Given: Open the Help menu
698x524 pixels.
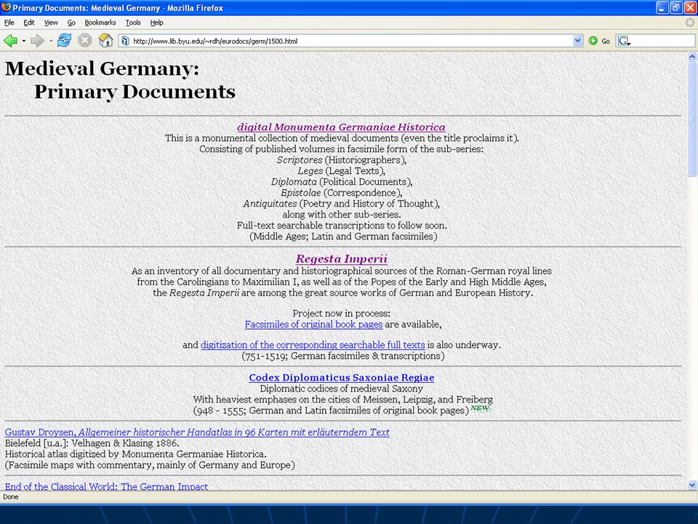Looking at the screenshot, I should (x=156, y=23).
